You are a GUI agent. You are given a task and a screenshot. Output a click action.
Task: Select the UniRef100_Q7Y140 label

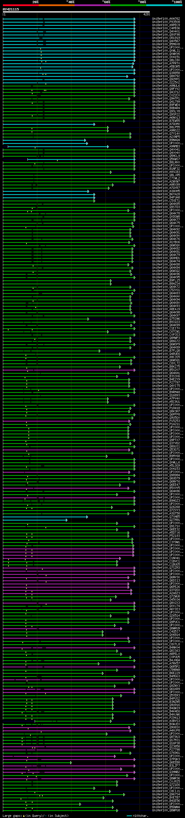[166, 134]
